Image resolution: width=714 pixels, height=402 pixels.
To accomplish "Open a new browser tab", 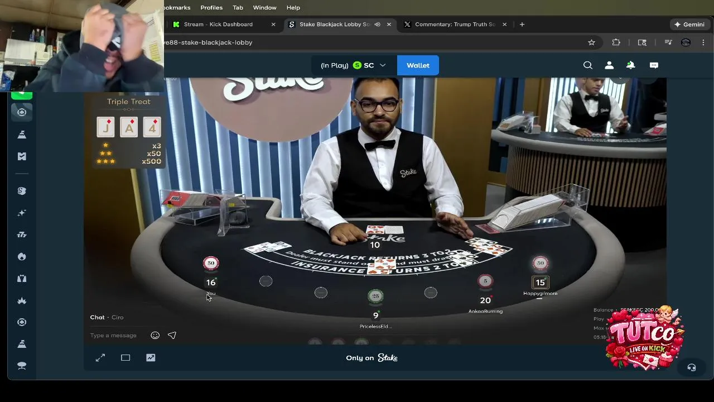I will pyautogui.click(x=522, y=25).
